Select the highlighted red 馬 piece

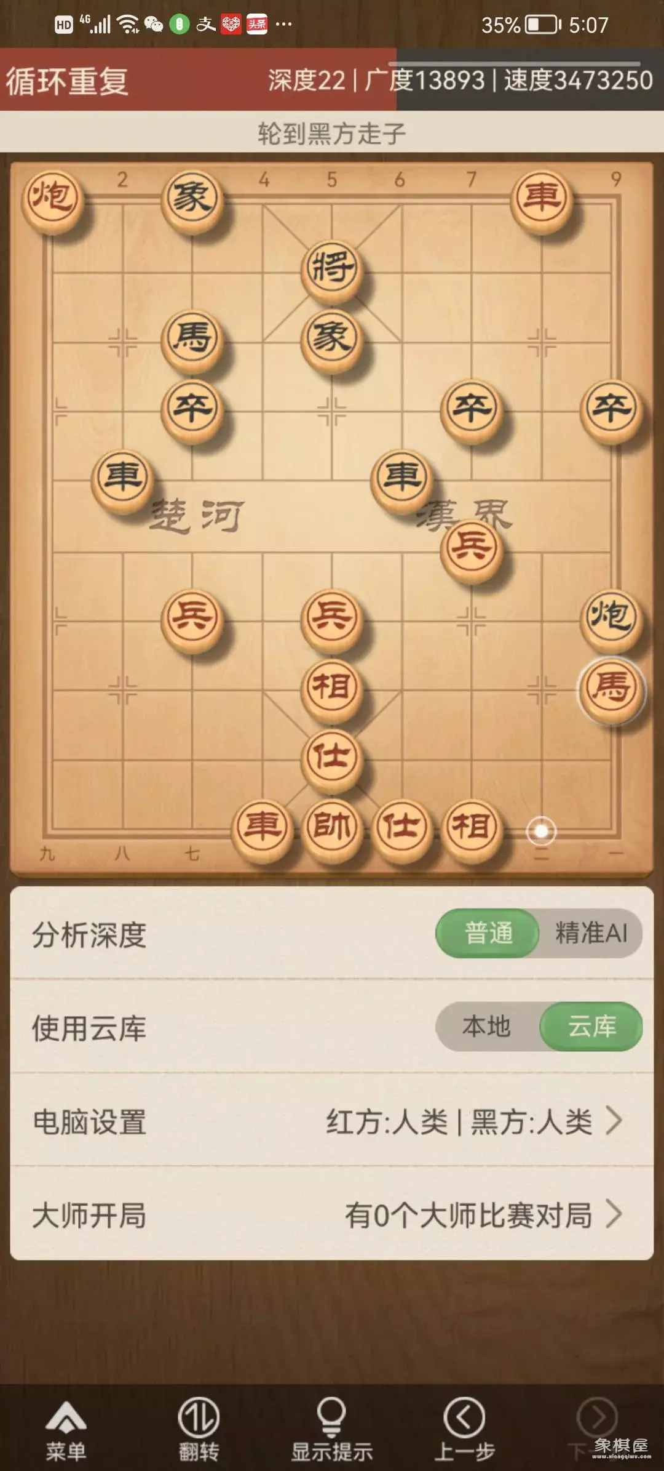click(611, 689)
